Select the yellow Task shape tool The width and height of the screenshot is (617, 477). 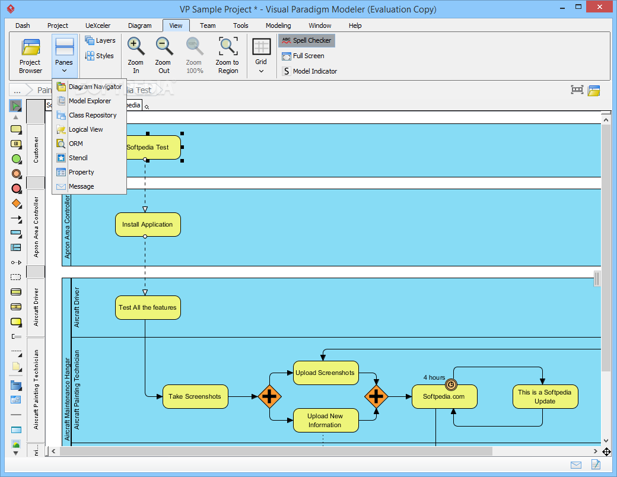[x=16, y=129]
